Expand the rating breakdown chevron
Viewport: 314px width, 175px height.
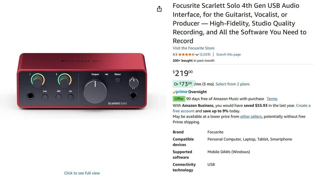197,55
